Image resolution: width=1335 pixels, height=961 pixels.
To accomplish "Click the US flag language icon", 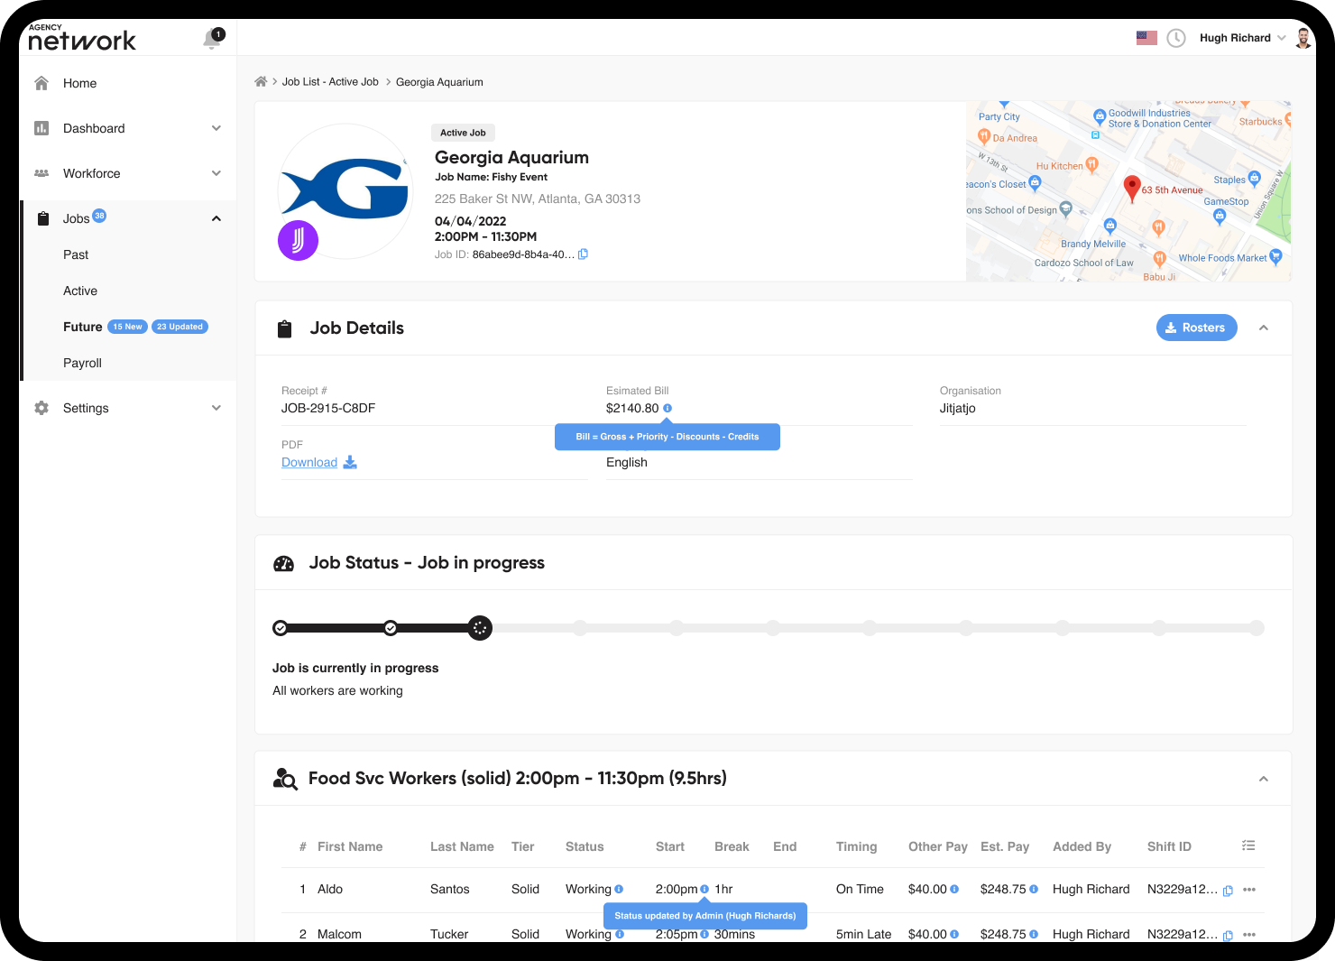I will pyautogui.click(x=1146, y=38).
